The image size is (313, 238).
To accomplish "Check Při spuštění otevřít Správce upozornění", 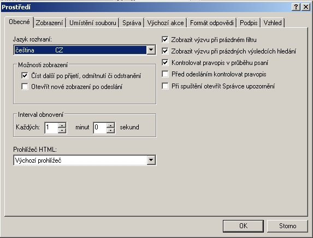I will coord(165,86).
